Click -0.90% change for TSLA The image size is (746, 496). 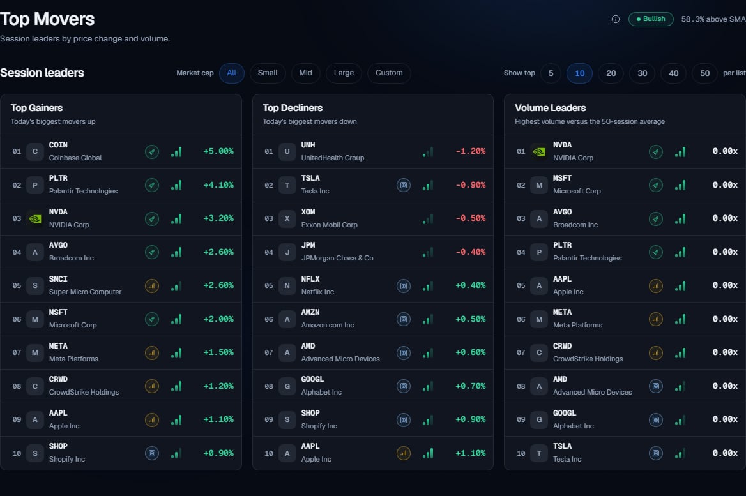point(471,185)
